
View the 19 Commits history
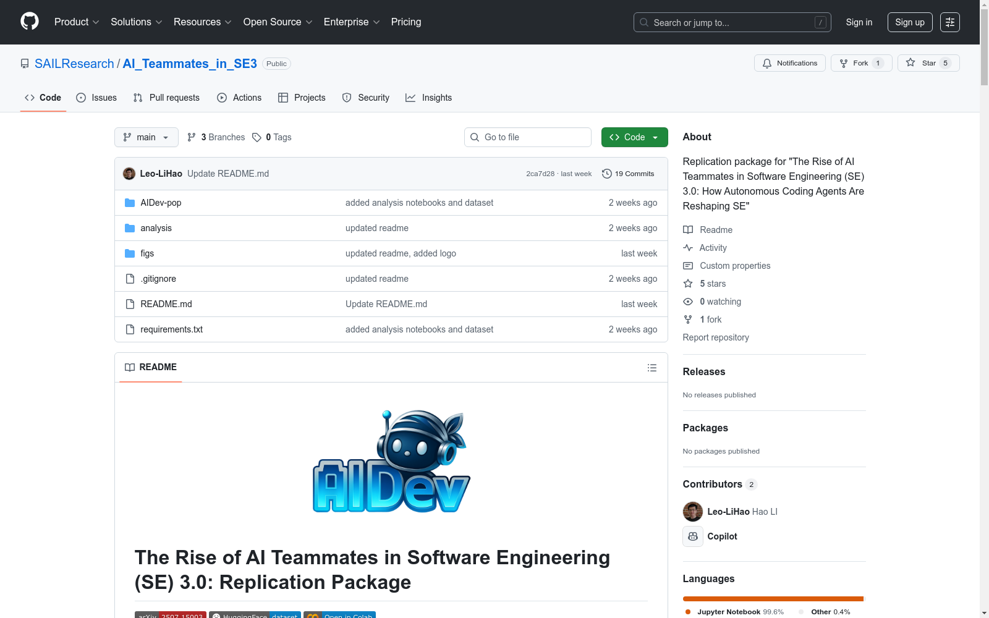(x=628, y=174)
